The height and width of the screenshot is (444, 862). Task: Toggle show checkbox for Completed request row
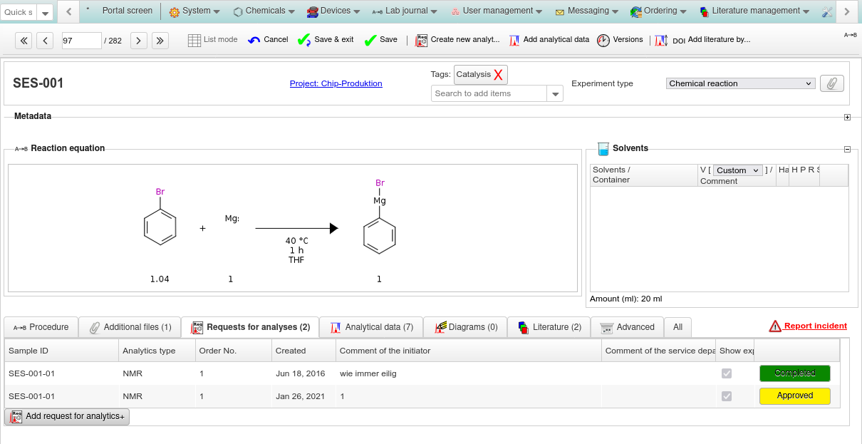click(x=727, y=373)
